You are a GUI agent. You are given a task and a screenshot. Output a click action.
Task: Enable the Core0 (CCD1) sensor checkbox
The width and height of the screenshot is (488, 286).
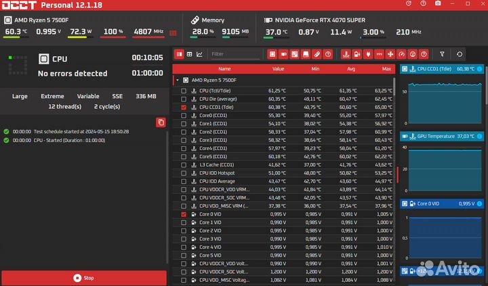(184, 116)
